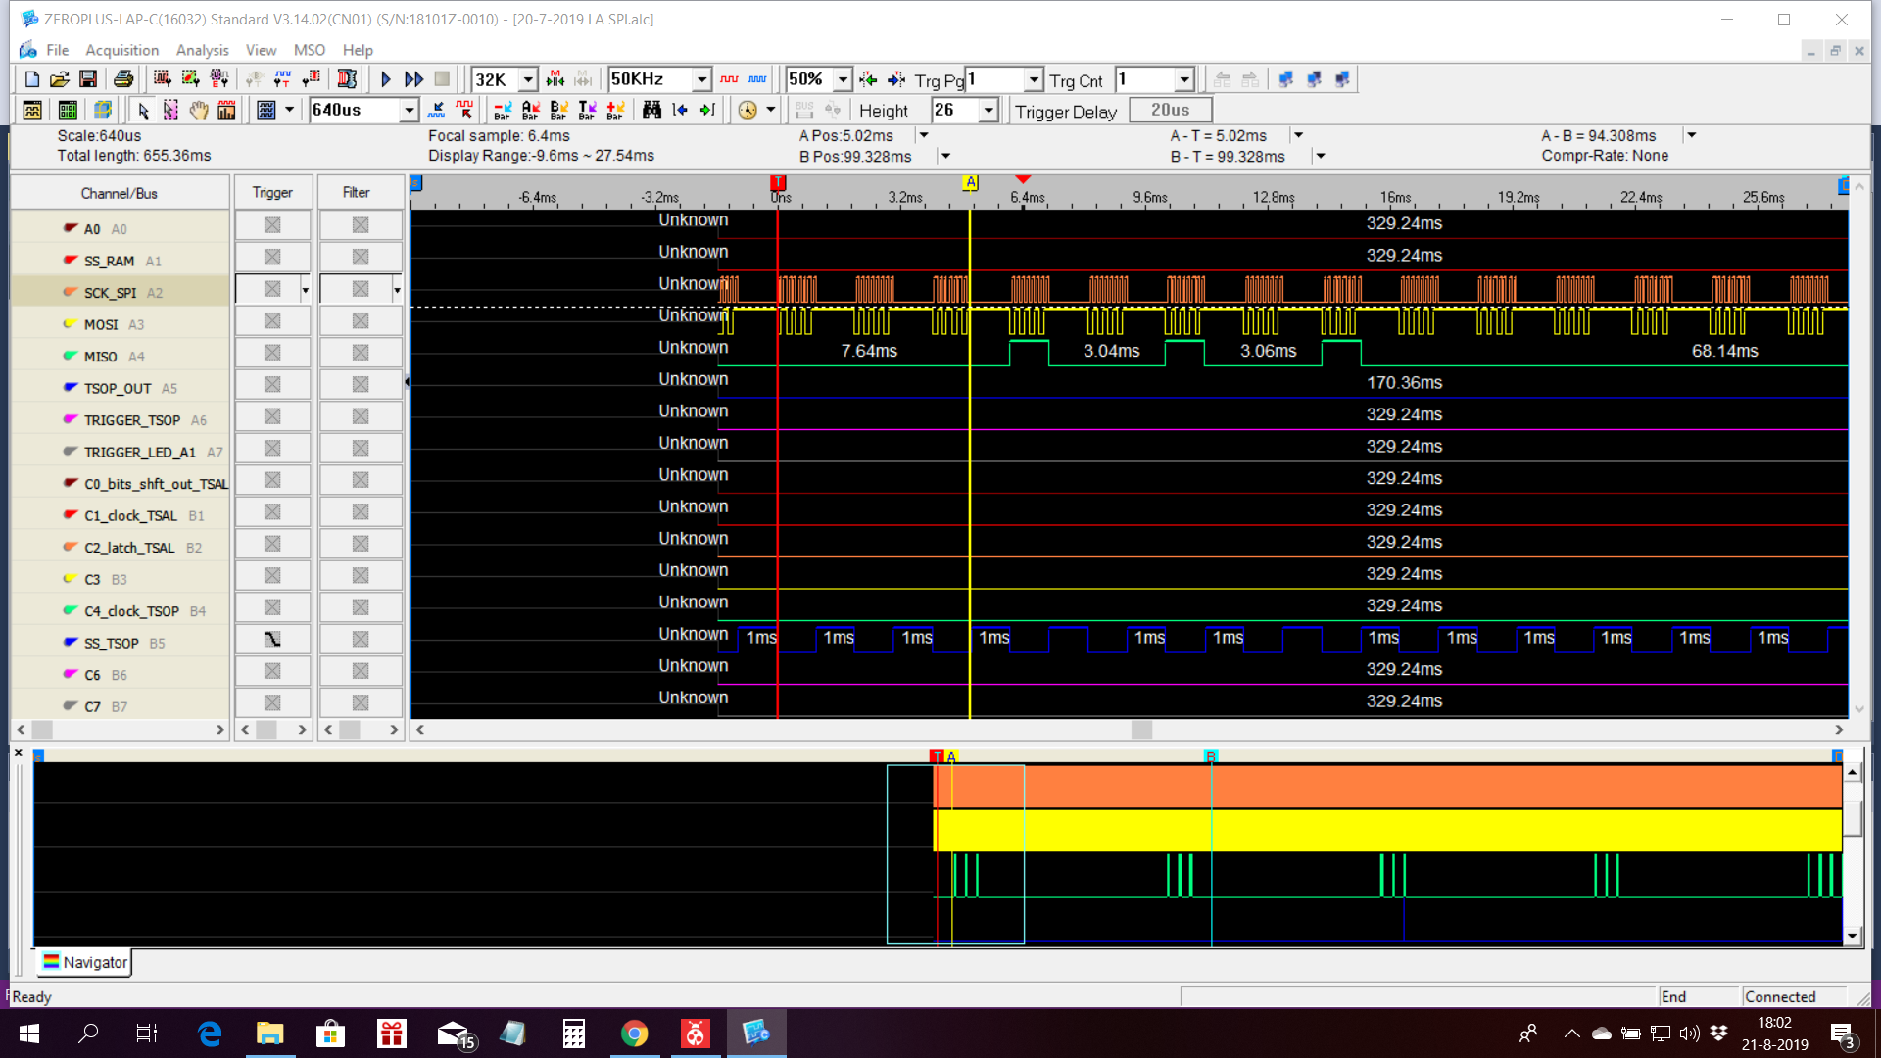Image resolution: width=1881 pixels, height=1058 pixels.
Task: Click the repetitive run double-arrow button
Action: pyautogui.click(x=414, y=79)
